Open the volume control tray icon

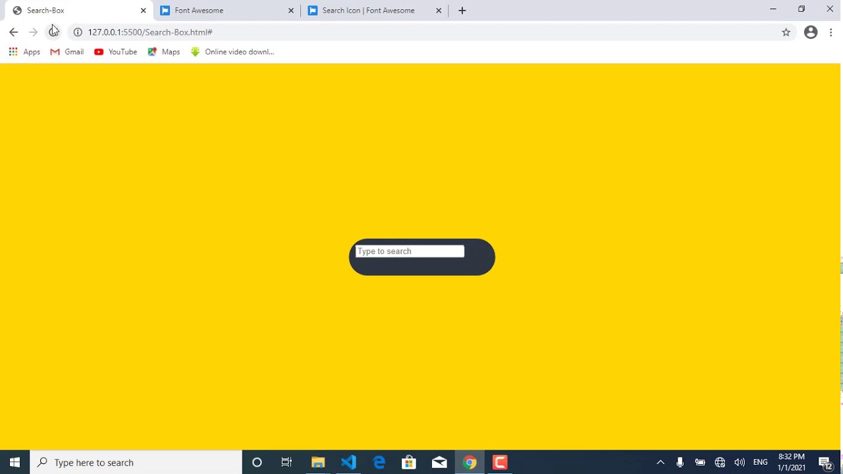pos(740,462)
